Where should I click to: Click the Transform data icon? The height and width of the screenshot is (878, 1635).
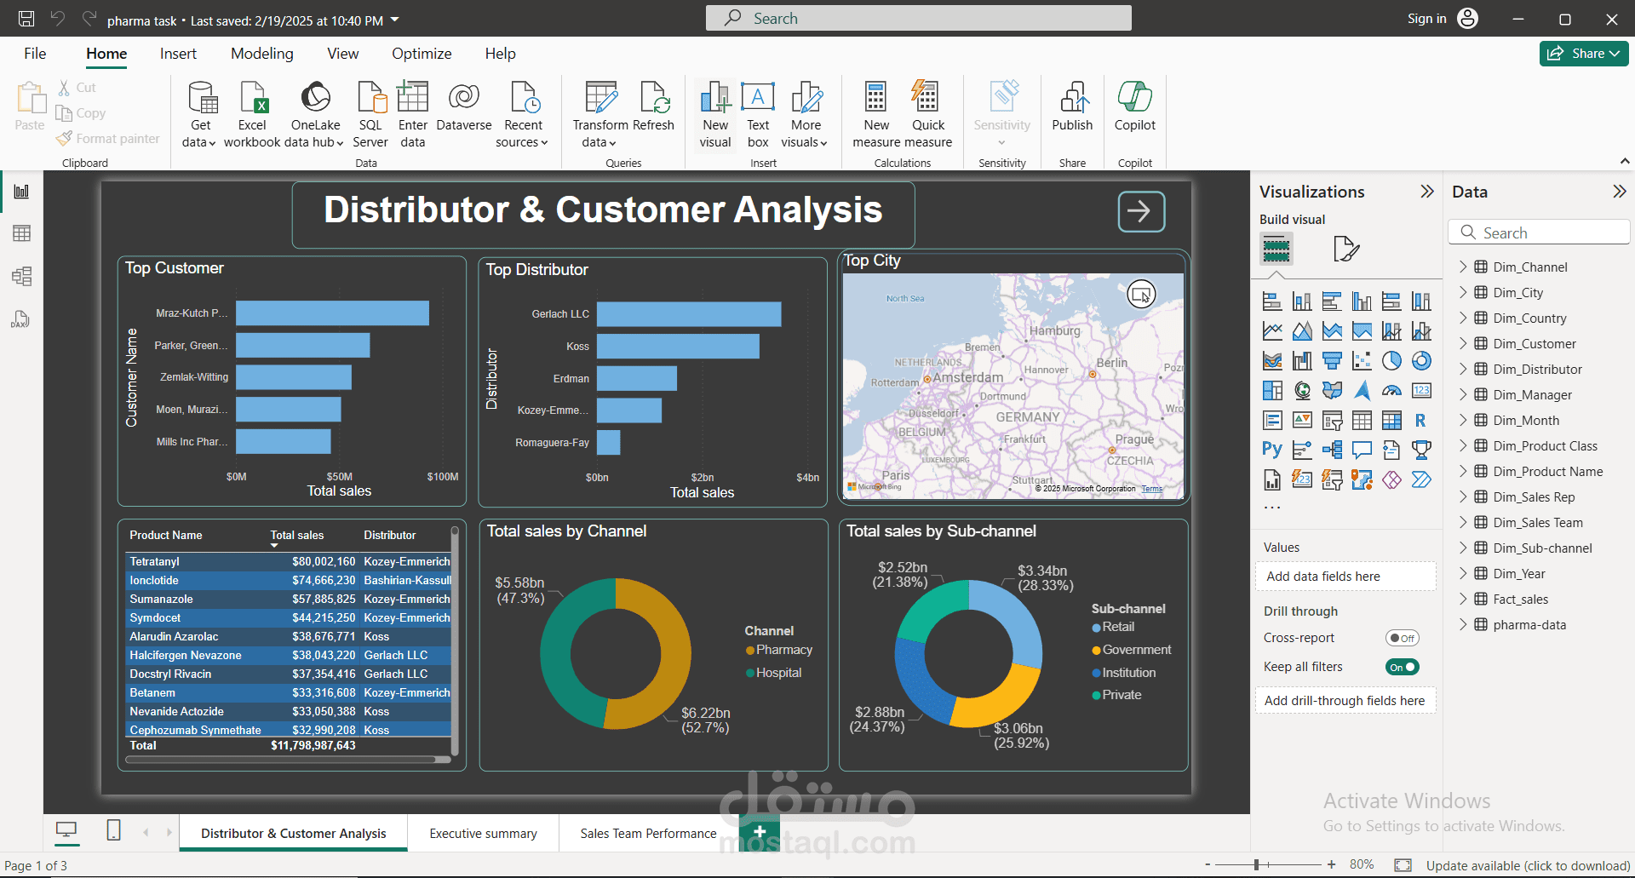601,98
